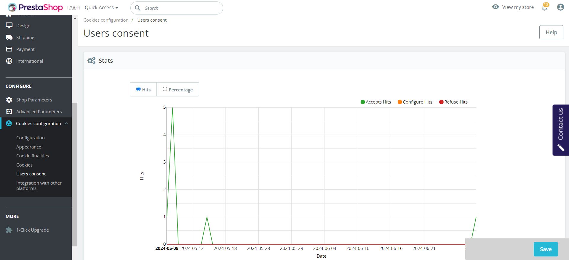Click the Stats panel gears icon

tap(91, 61)
